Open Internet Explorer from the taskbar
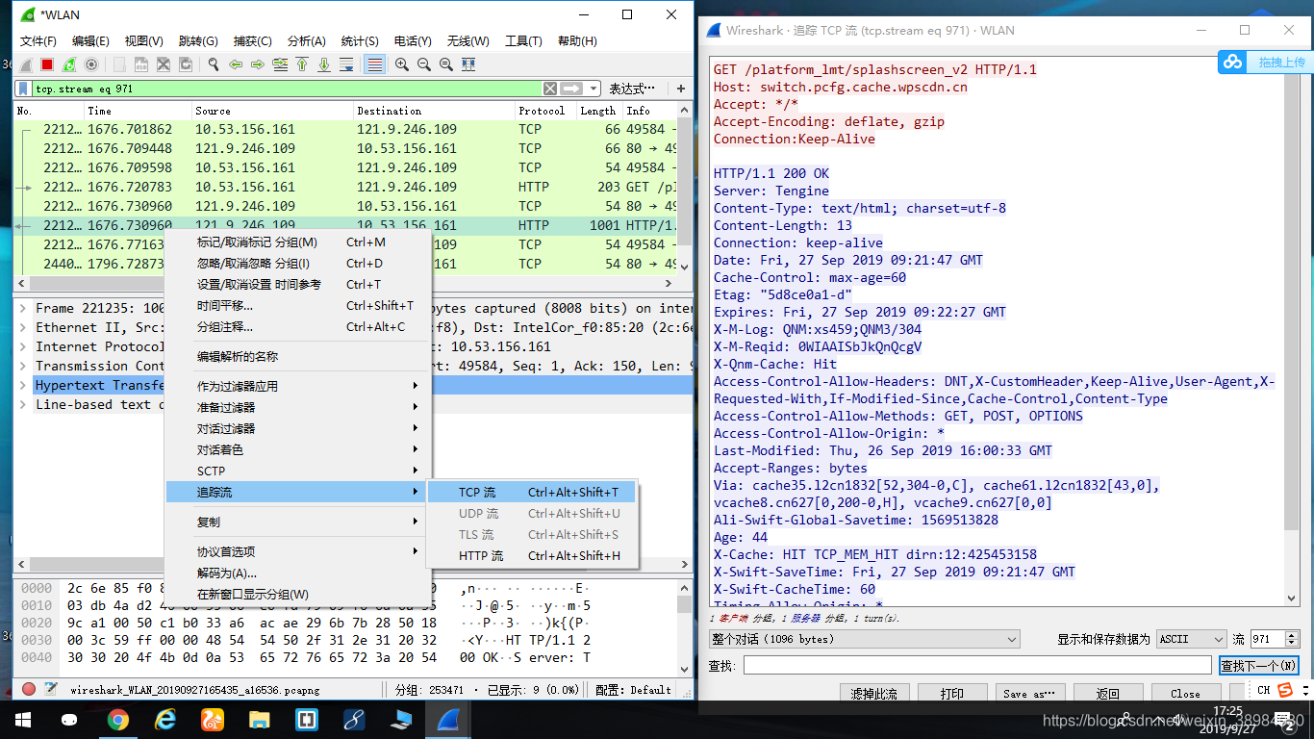Screen dimensions: 1314x739 [164, 719]
